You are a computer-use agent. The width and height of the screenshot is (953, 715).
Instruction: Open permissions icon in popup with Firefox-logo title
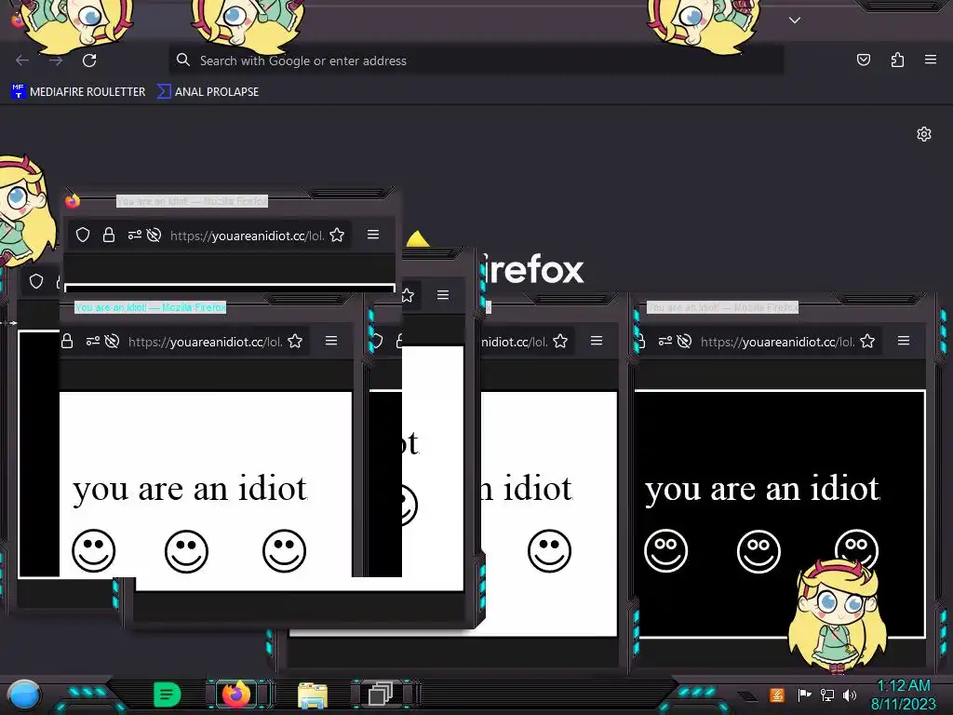click(x=134, y=235)
